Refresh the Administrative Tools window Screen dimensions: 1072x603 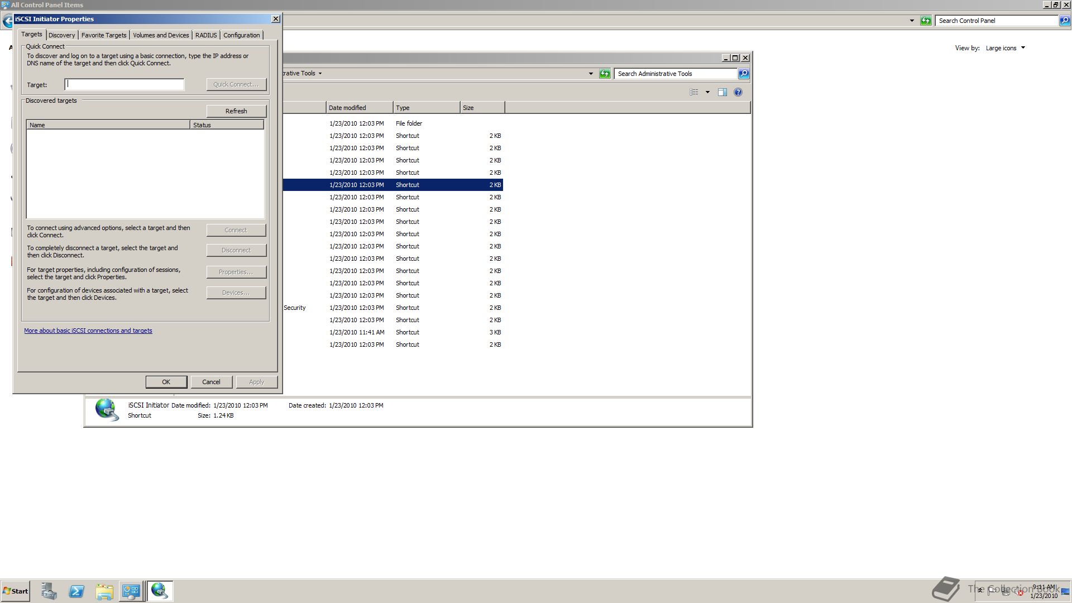(x=605, y=74)
